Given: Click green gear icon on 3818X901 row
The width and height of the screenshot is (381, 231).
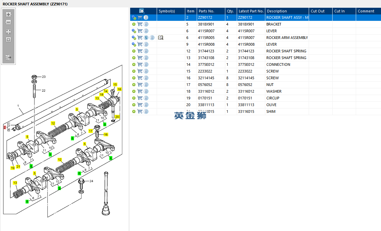Looking at the screenshot, I should (134, 24).
